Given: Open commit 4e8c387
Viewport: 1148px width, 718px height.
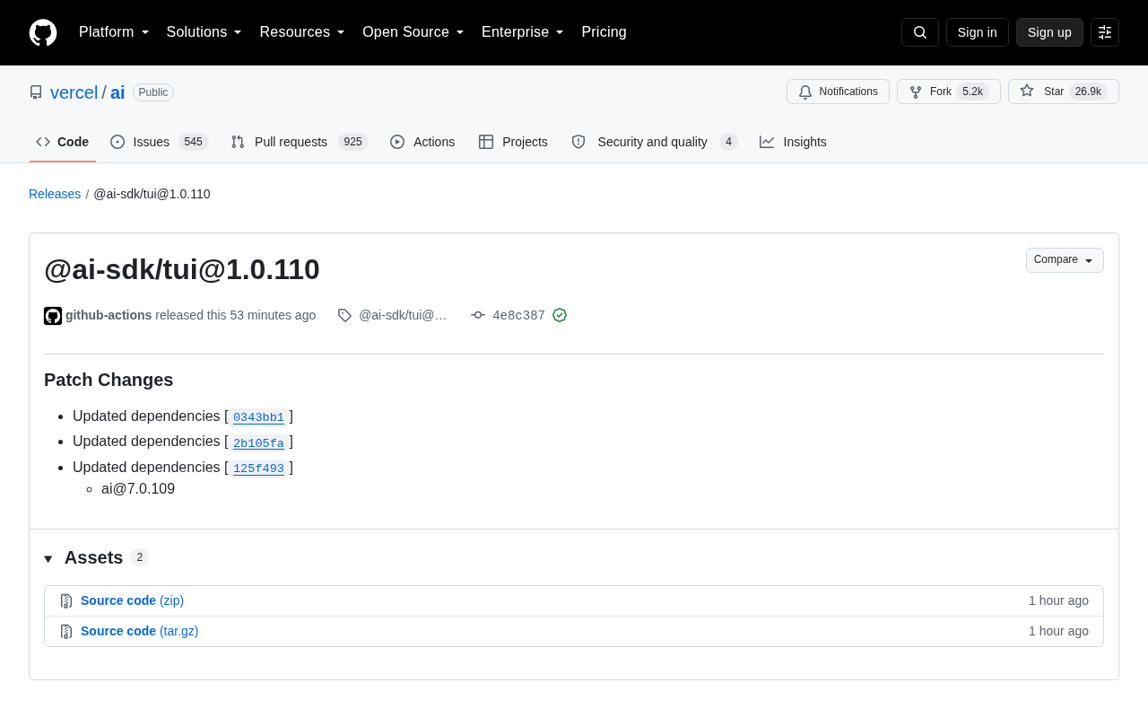Looking at the screenshot, I should (518, 315).
